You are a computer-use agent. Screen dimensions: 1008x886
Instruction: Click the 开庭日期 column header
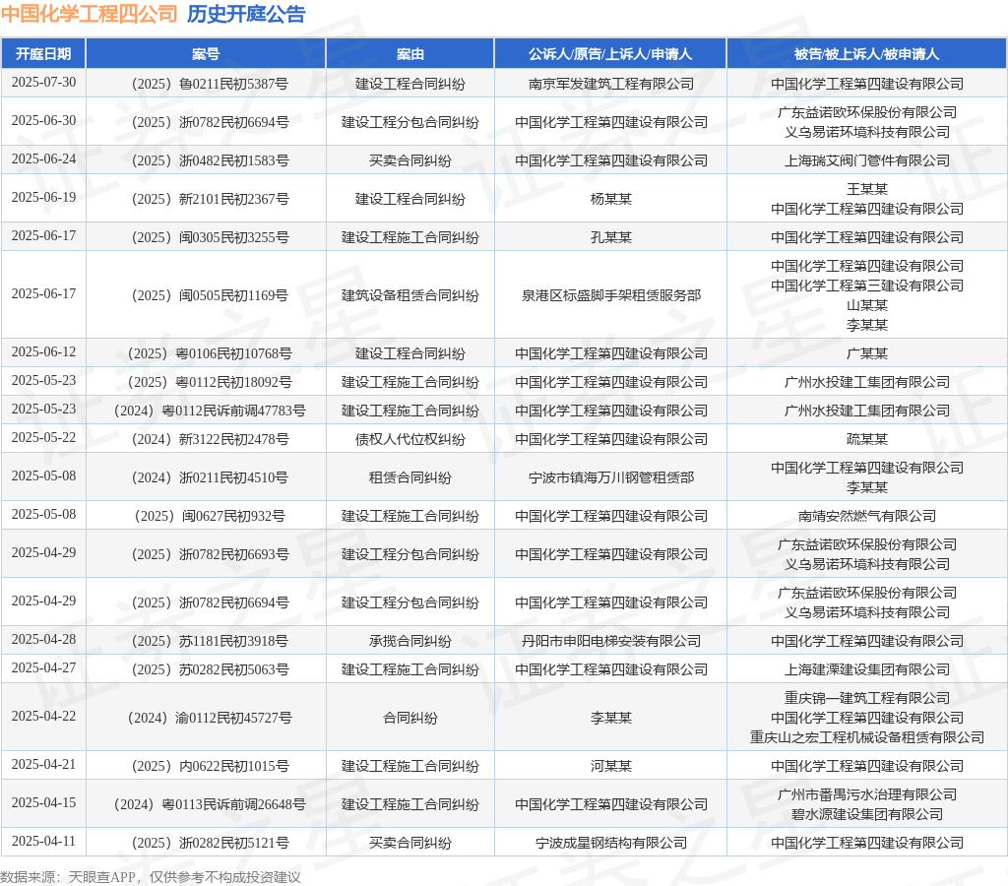[x=43, y=54]
